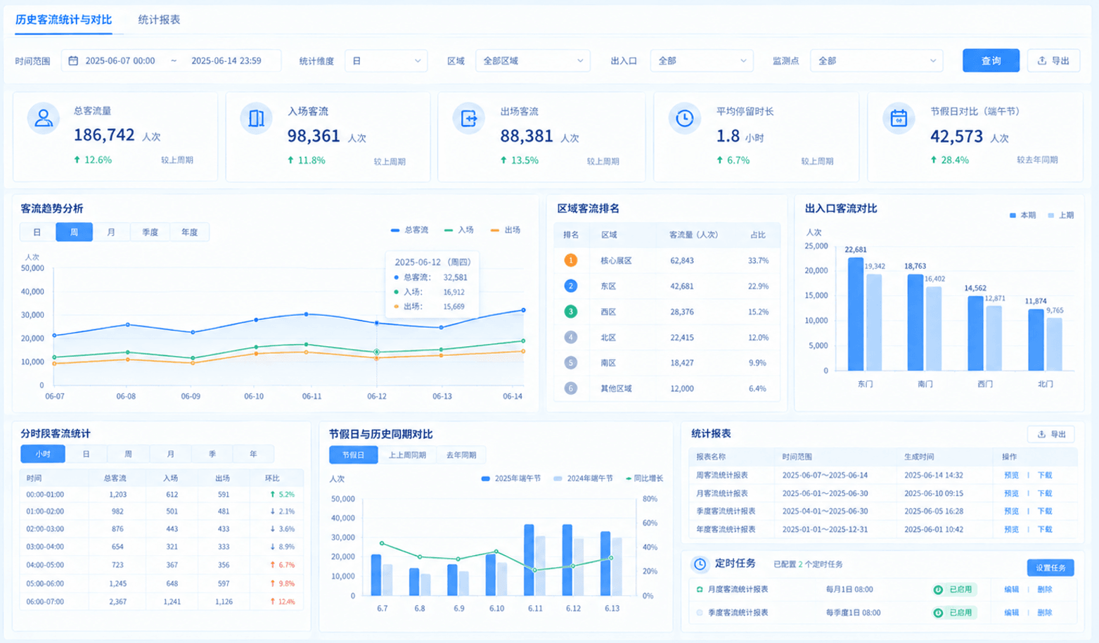Click the rank 5 badge for 南区
1099x643 pixels.
pyautogui.click(x=571, y=363)
